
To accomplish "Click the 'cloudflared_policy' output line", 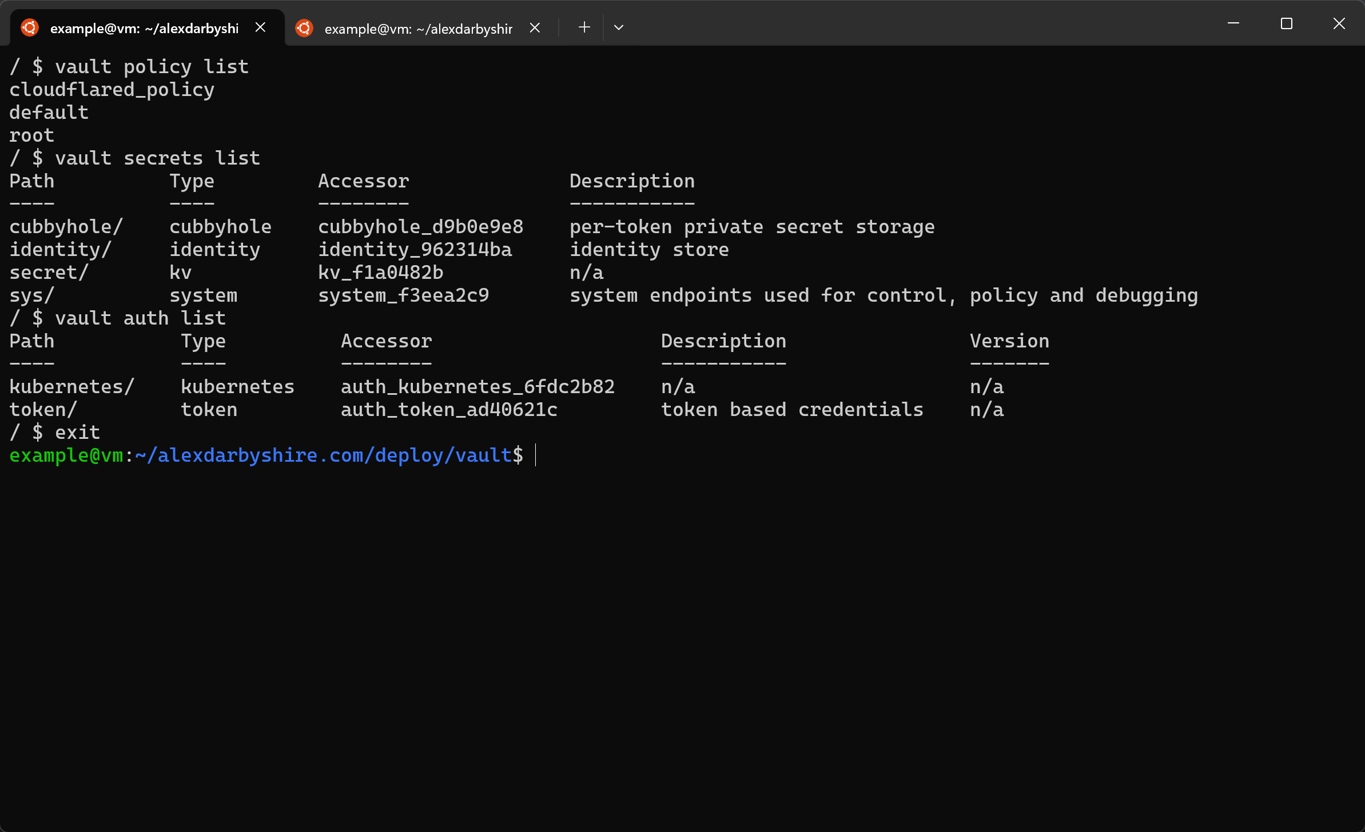I will tap(112, 90).
